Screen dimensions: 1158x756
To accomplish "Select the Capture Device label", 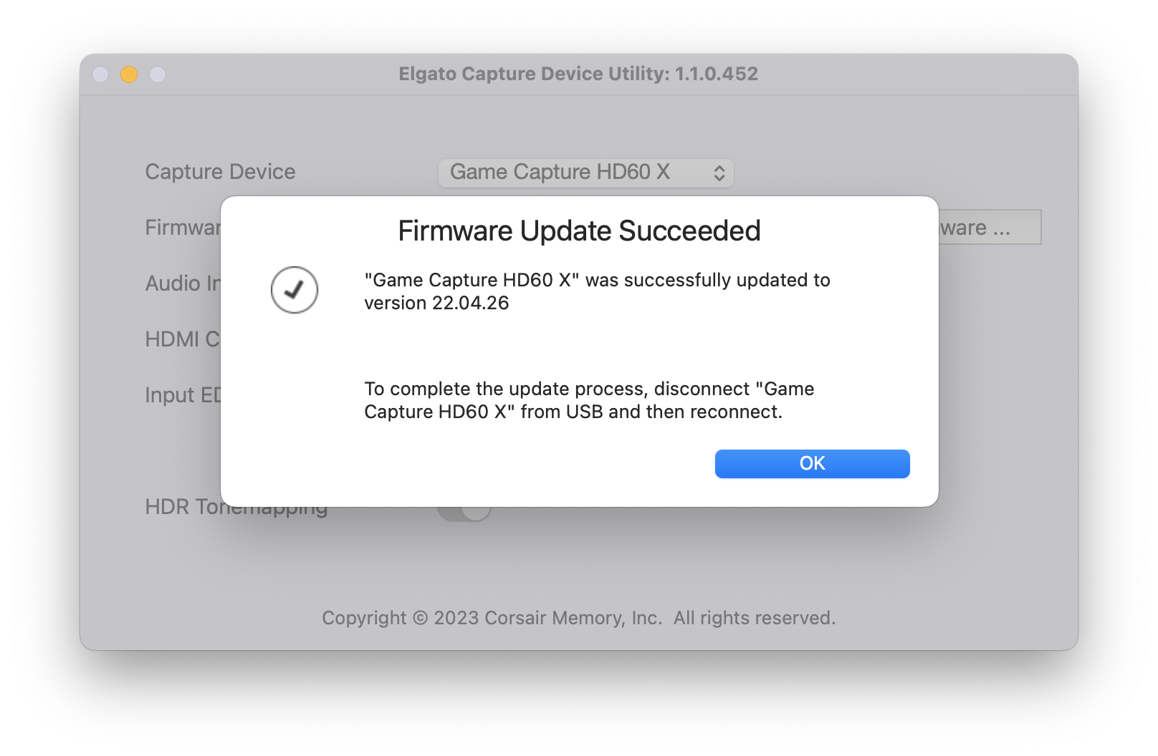I will pyautogui.click(x=220, y=172).
